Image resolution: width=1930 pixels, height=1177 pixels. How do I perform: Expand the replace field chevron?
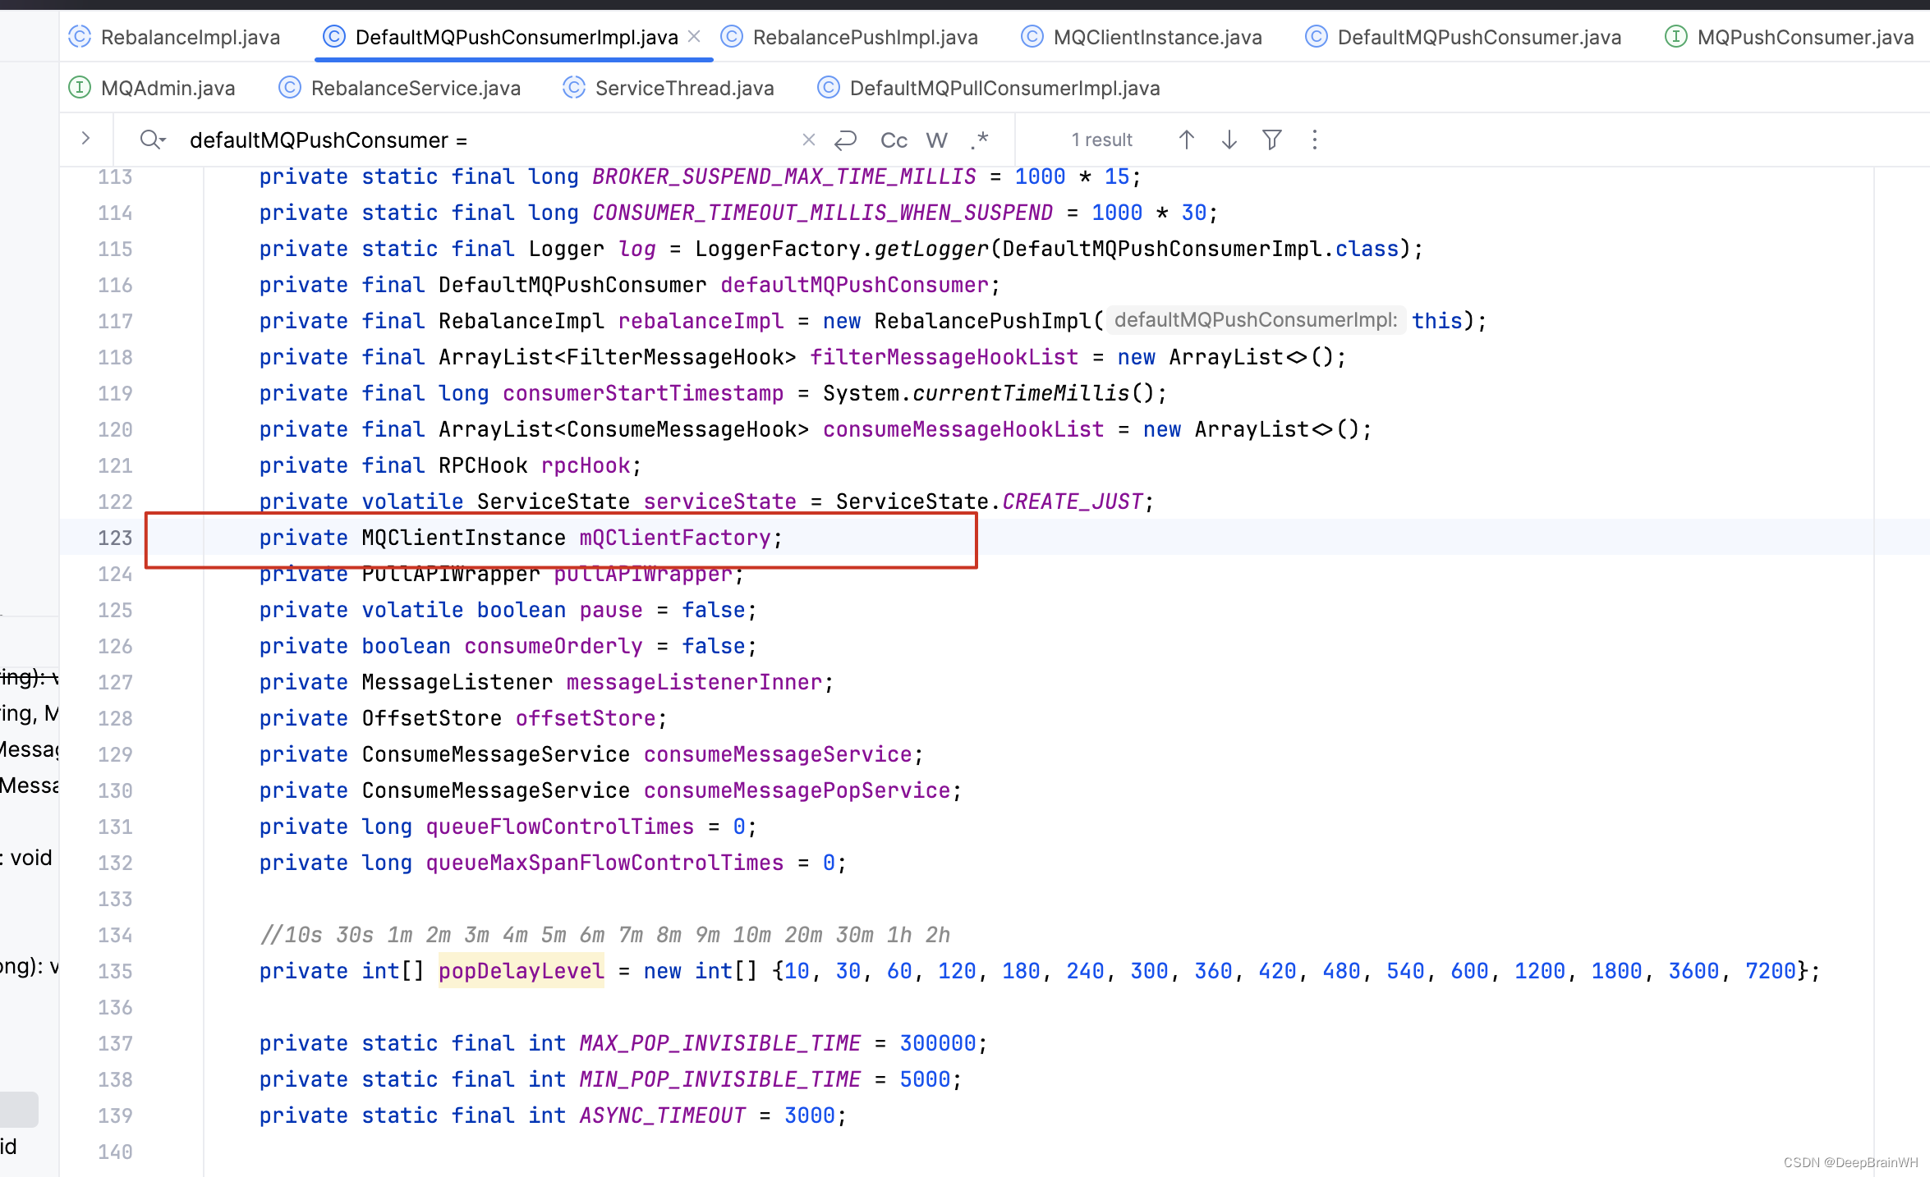coord(85,139)
